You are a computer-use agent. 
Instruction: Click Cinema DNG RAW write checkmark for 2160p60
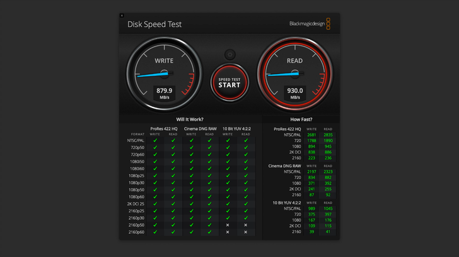192,232
